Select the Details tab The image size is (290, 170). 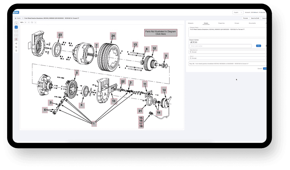pyautogui.click(x=206, y=23)
